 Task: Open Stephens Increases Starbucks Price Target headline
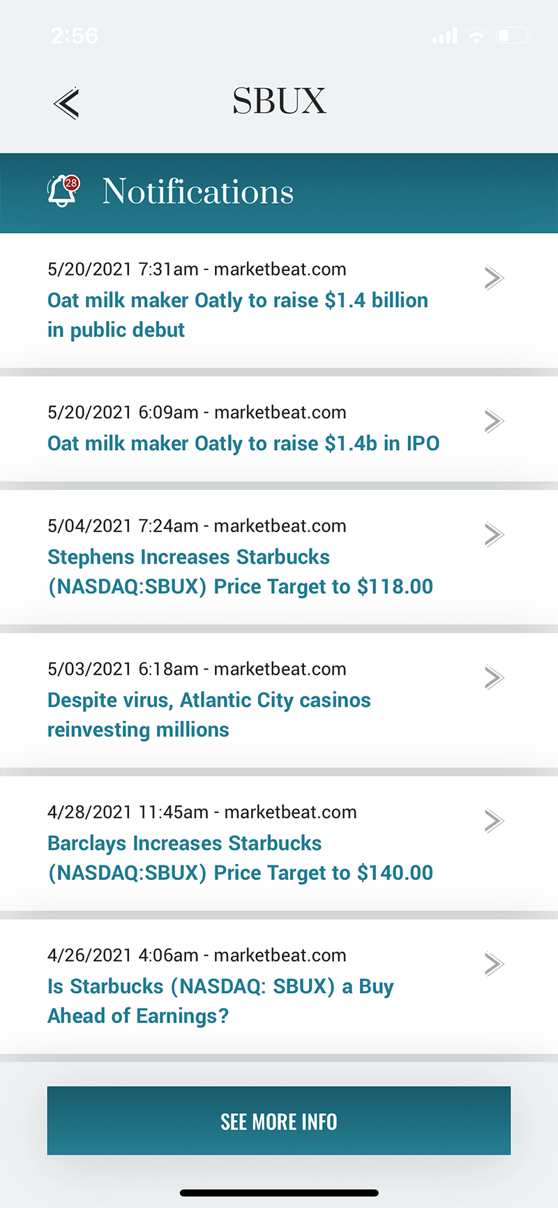point(240,572)
